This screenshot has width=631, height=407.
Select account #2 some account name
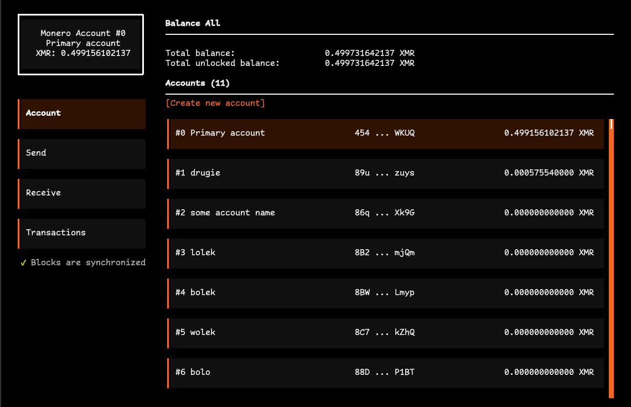[386, 213]
